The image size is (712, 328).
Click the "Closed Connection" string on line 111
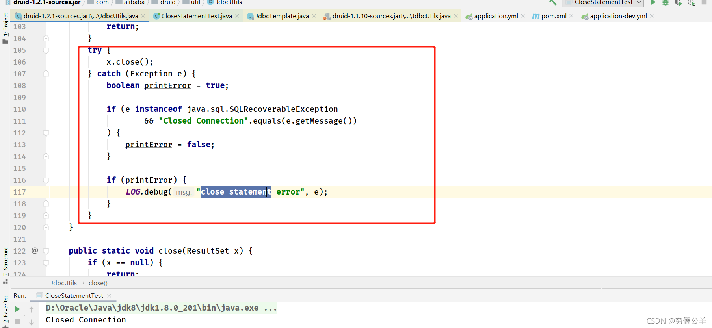point(203,121)
